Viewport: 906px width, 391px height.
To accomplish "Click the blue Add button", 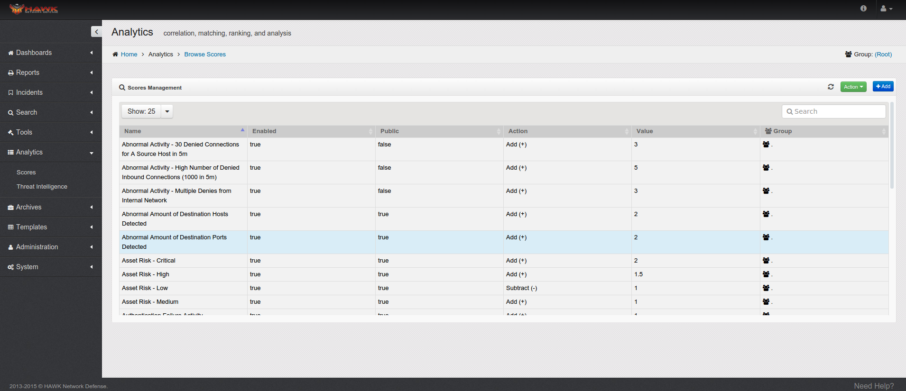I will pos(883,86).
